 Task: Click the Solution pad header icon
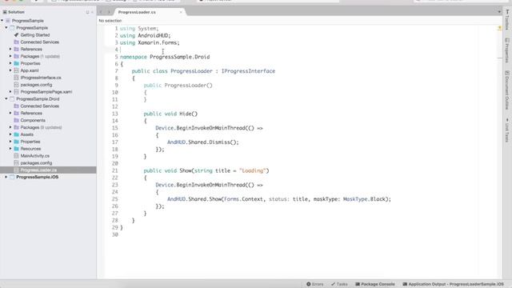coord(5,12)
